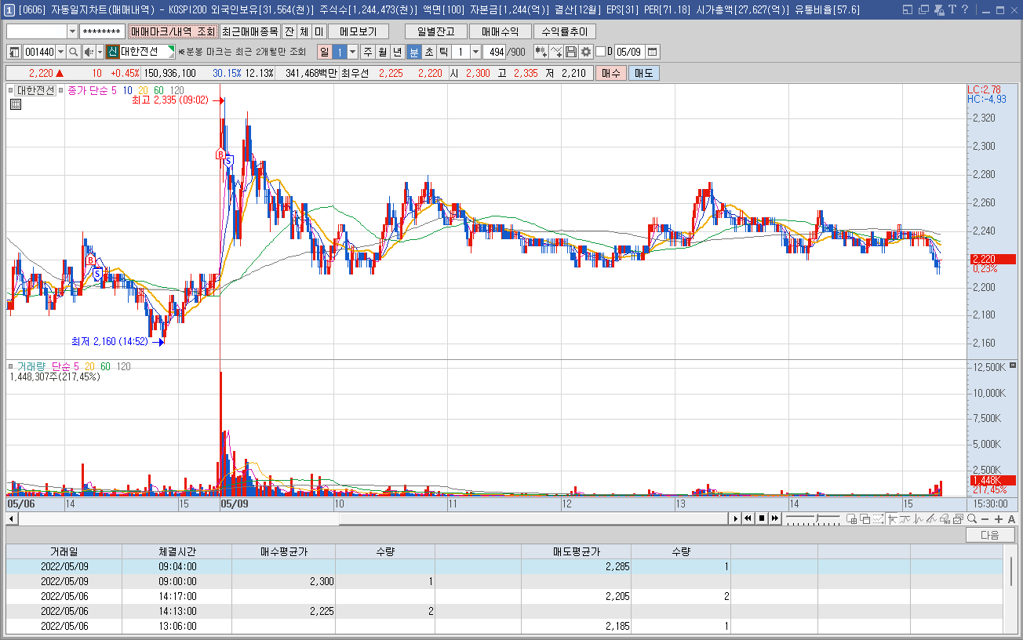
Task: Click the minus zoom-out icon below chart
Action: 985,518
